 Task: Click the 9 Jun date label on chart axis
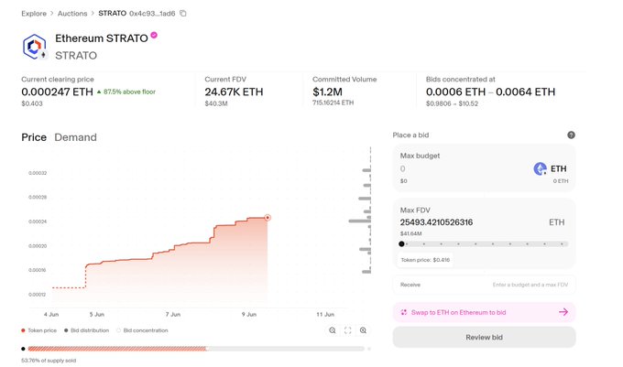point(248,314)
